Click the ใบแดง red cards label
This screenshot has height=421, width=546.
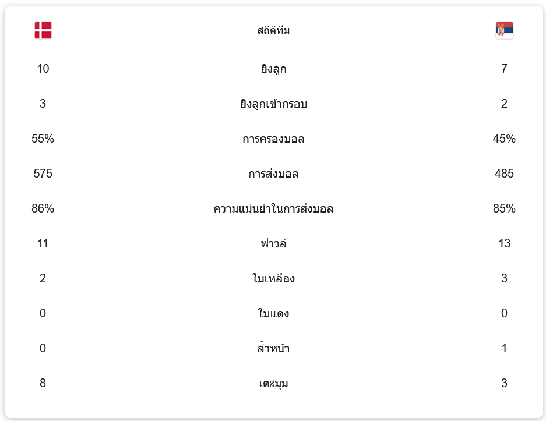[273, 314]
